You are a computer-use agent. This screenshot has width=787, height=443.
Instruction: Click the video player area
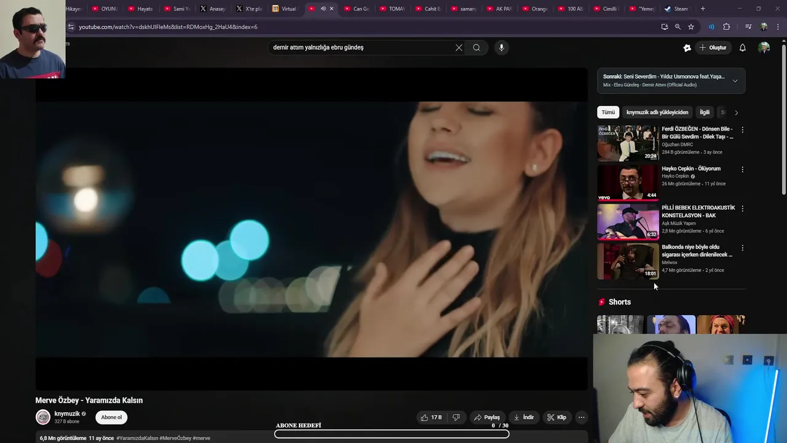click(311, 229)
